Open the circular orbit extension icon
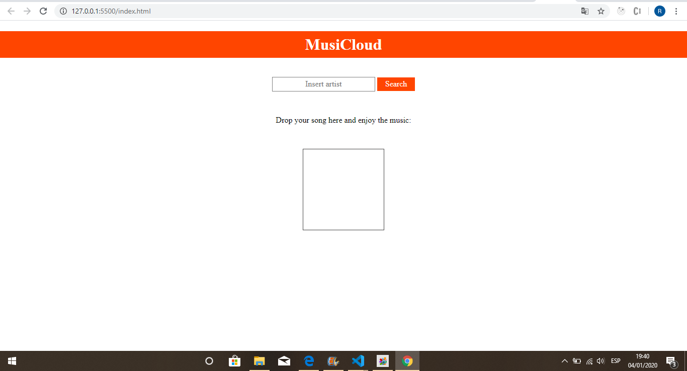Viewport: 687px width, 371px height. coord(621,11)
